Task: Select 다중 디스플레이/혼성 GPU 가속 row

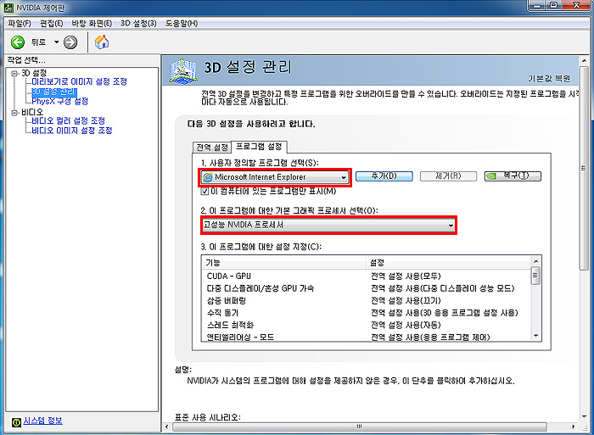Action: [x=367, y=288]
